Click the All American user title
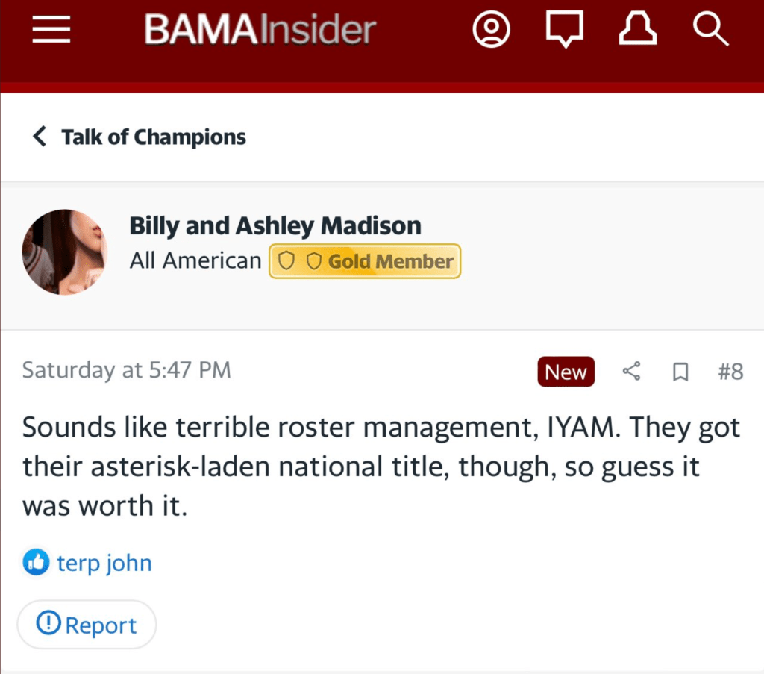 coord(195,260)
